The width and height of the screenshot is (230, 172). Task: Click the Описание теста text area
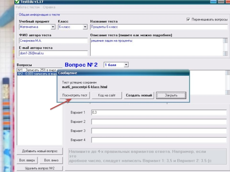click(157, 47)
